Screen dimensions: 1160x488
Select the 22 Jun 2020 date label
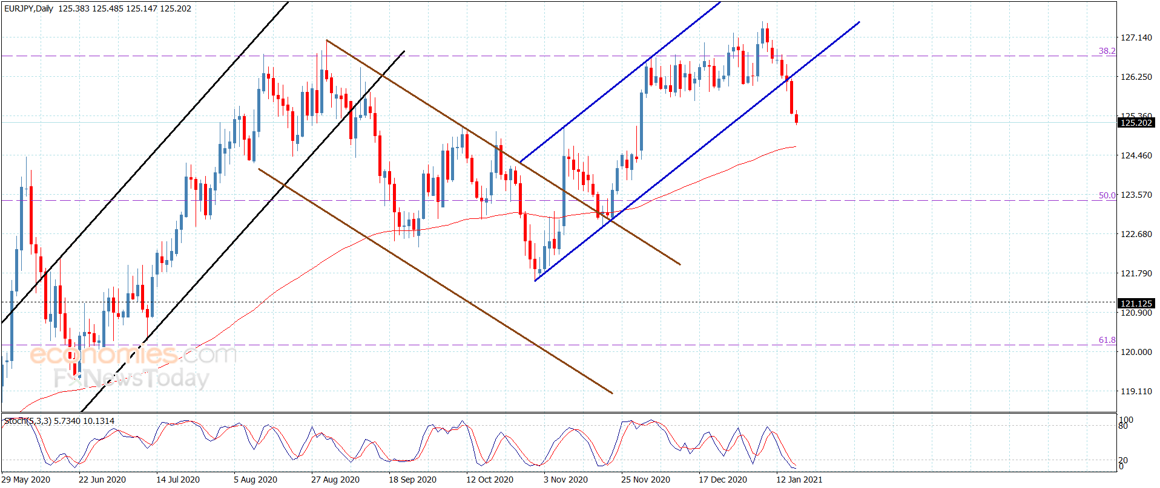[x=102, y=480]
